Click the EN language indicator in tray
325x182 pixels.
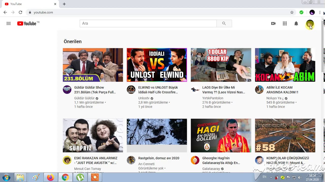(264, 177)
